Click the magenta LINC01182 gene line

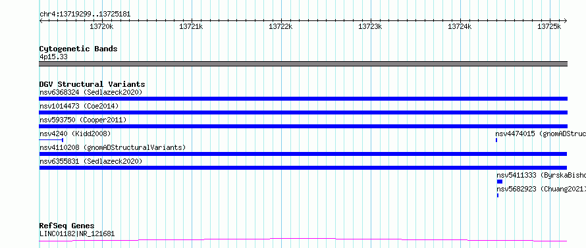tap(303, 240)
